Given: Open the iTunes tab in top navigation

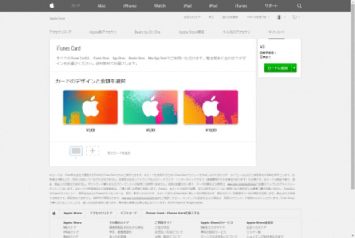Looking at the screenshot, I should point(241,6).
